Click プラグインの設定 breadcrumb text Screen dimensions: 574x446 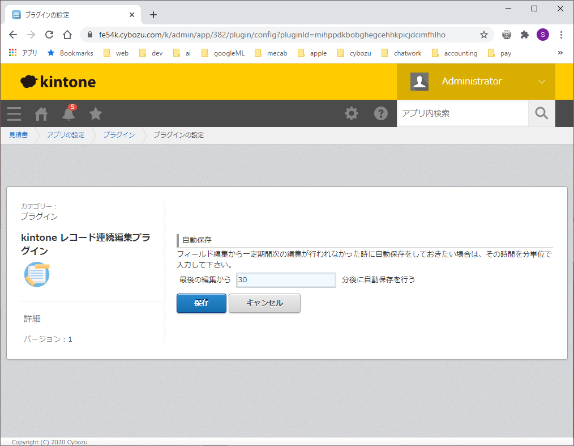(x=179, y=135)
